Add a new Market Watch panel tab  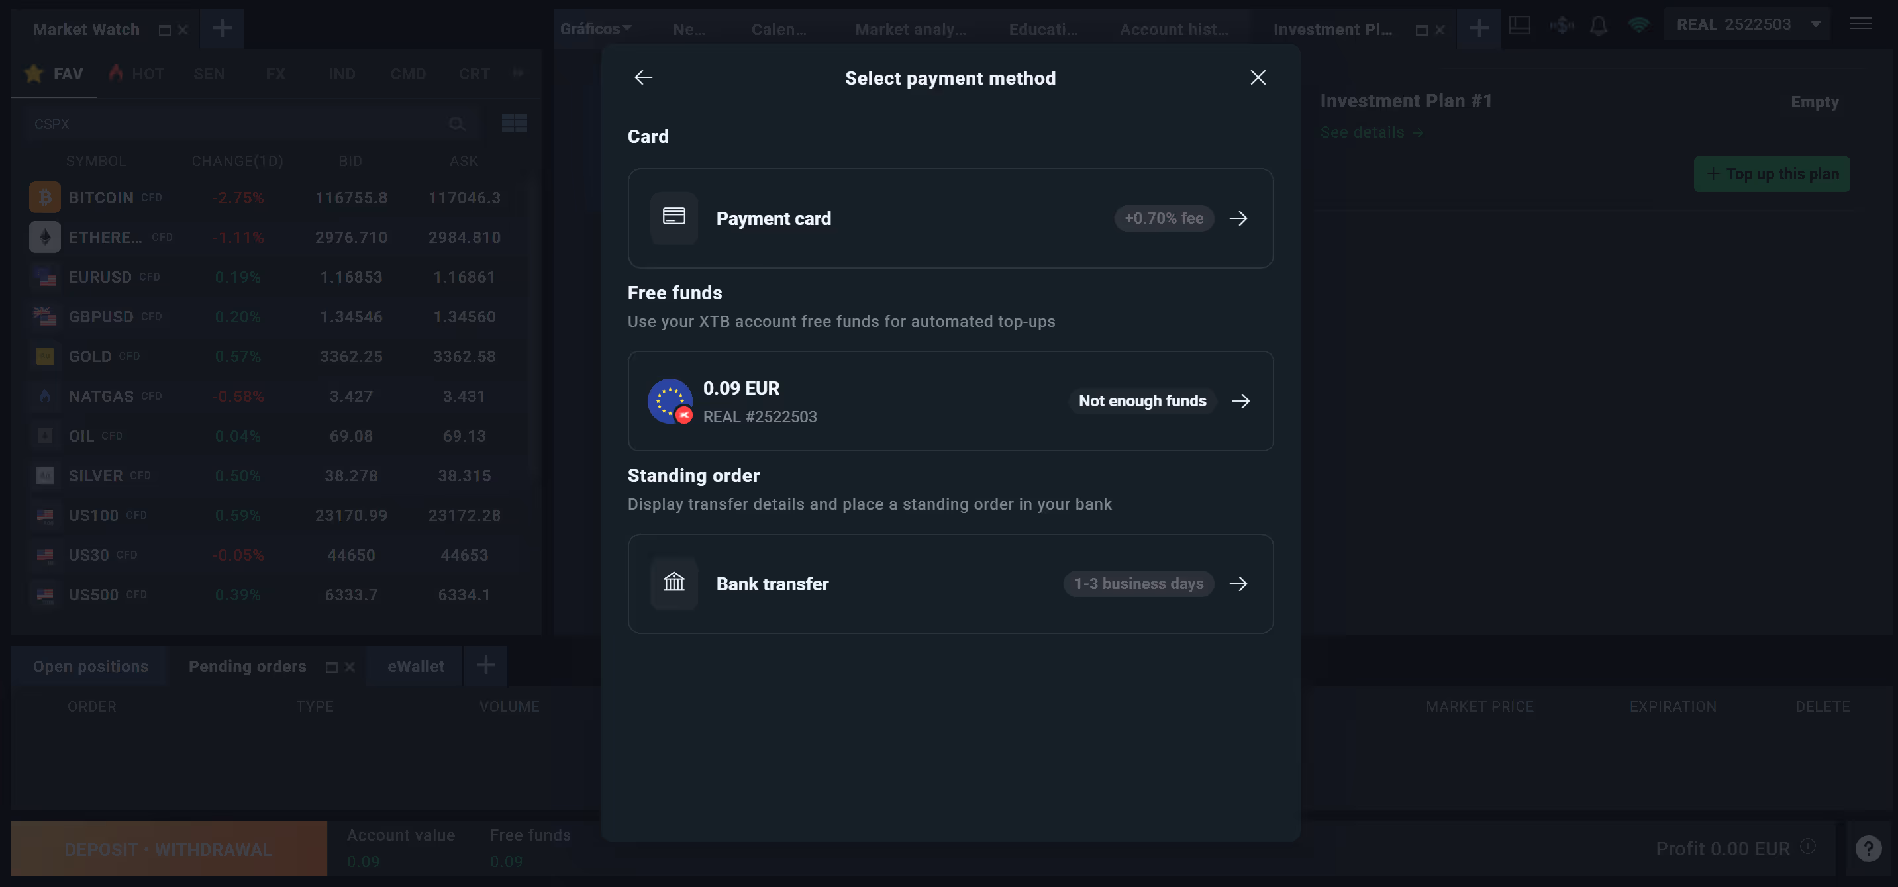[222, 28]
